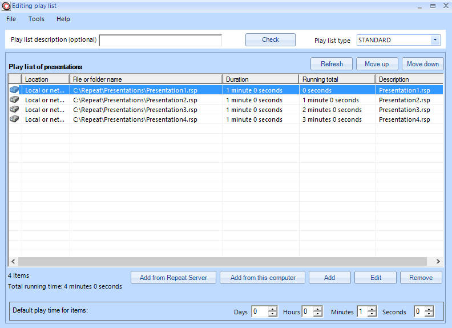Viewport: 452px width, 328px height.
Task: Sort by File or folder name header
Action: [x=146, y=79]
